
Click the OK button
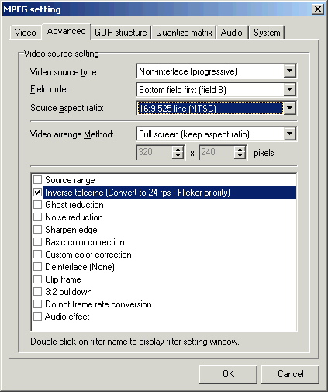coord(228,374)
